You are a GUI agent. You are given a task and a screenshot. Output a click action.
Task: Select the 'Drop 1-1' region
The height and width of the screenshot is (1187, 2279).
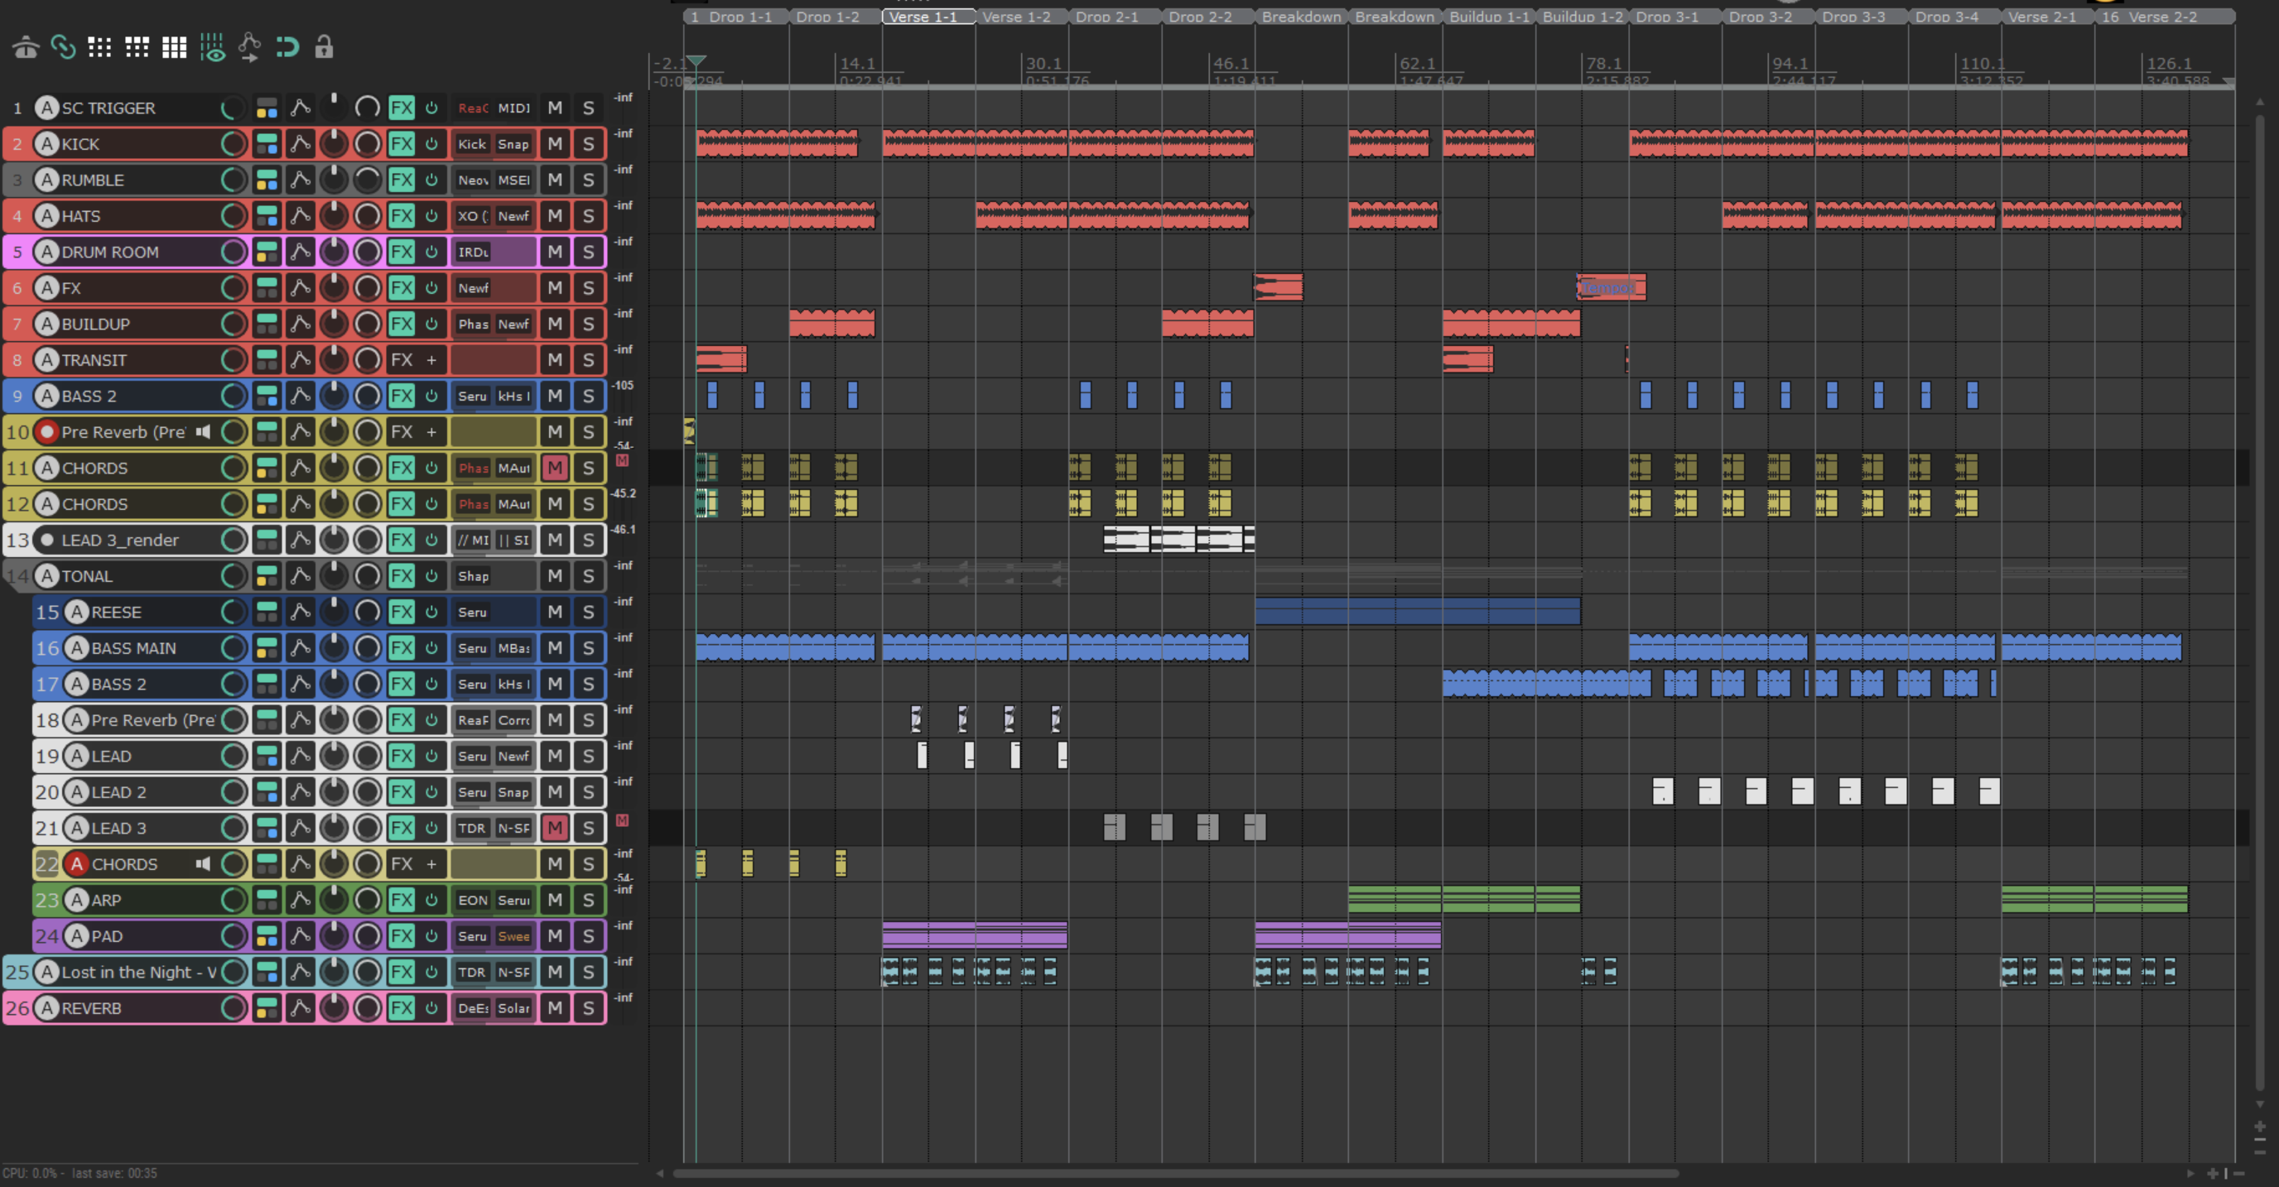pos(736,17)
